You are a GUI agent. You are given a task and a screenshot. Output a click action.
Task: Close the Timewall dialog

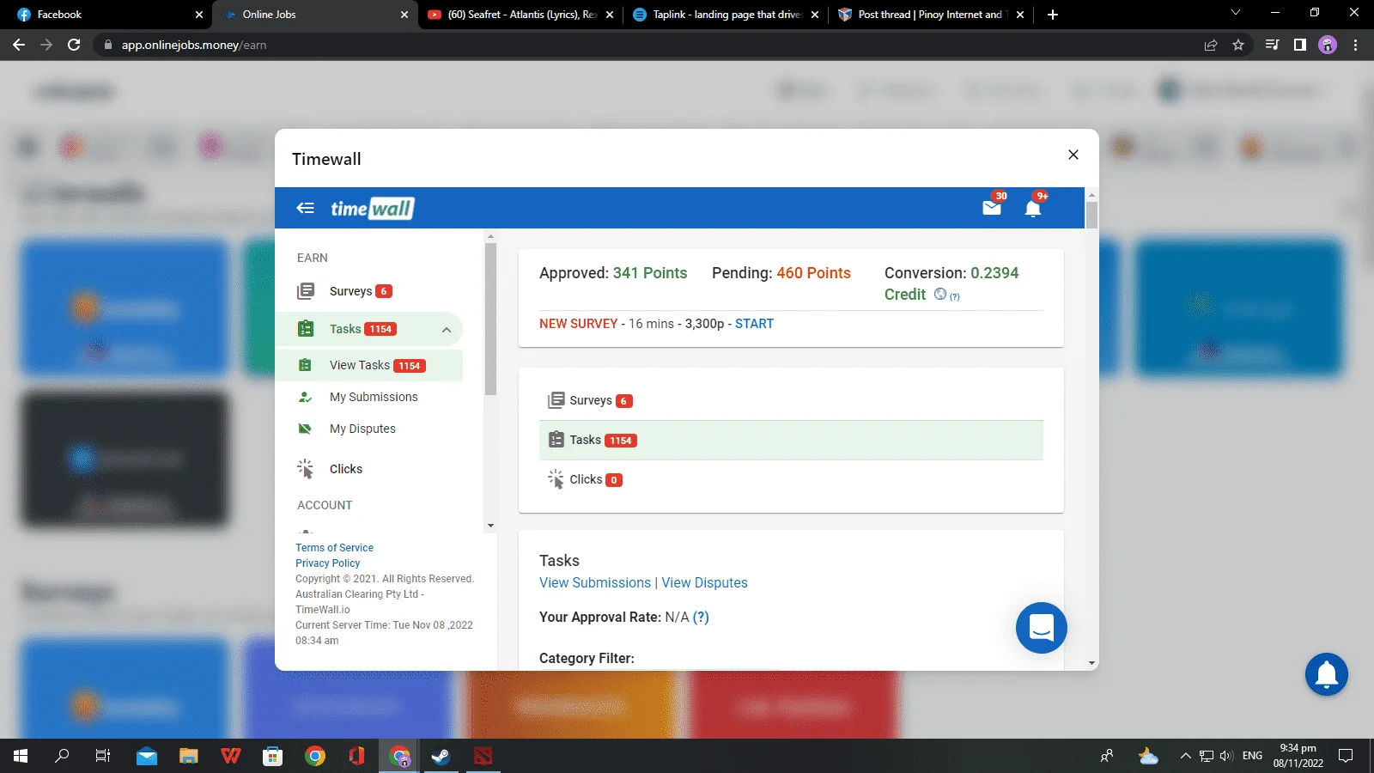click(1073, 155)
